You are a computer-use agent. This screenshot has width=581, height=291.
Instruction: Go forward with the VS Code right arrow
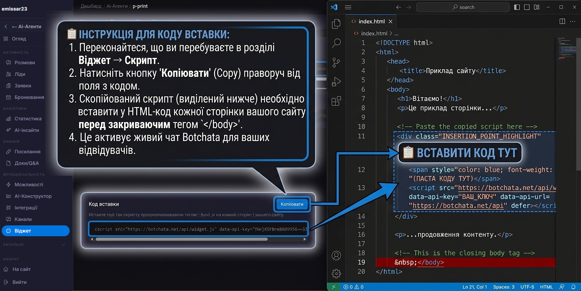[408, 7]
